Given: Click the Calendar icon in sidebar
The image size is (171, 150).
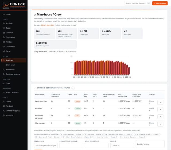Looking at the screenshot, I should (x=4, y=33).
